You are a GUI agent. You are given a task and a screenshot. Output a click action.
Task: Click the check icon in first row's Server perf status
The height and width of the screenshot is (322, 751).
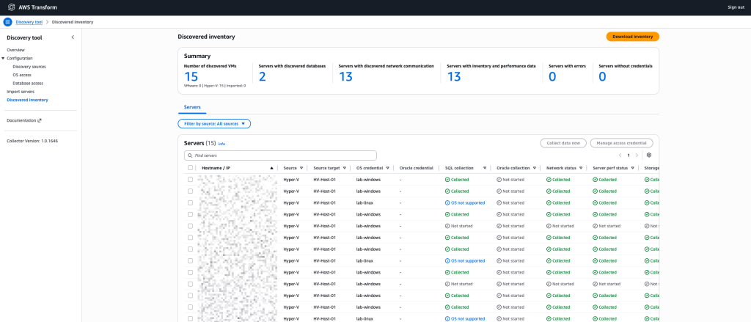(x=595, y=180)
